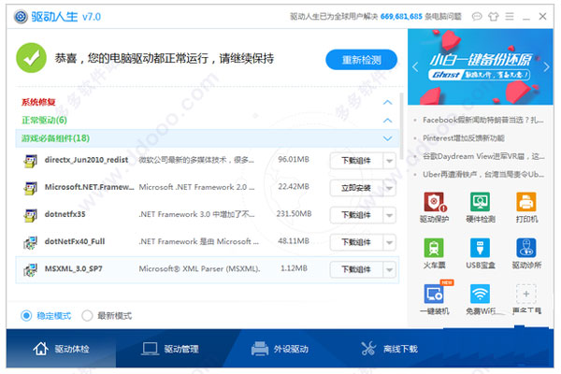Open dropdown arrow for directx_Jun2010_redist

(389, 161)
